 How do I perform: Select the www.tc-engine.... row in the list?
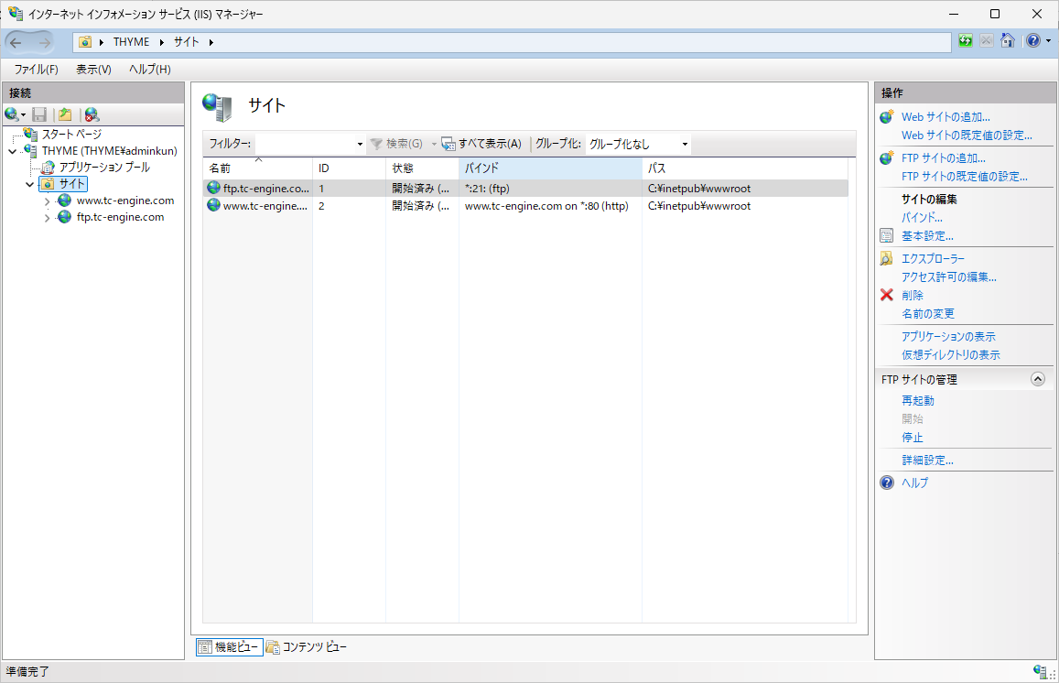click(525, 206)
